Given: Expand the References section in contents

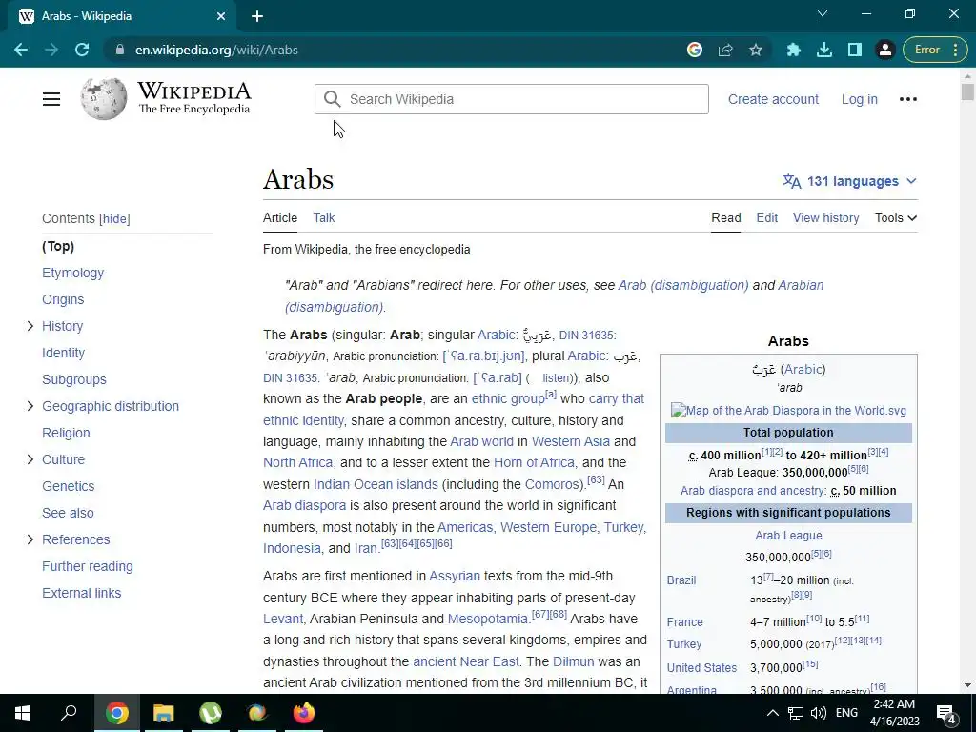Looking at the screenshot, I should click(30, 539).
